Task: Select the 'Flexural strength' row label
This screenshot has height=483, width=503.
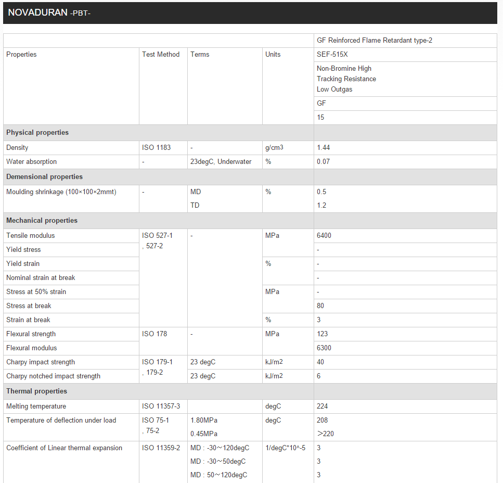Action: click(x=31, y=334)
